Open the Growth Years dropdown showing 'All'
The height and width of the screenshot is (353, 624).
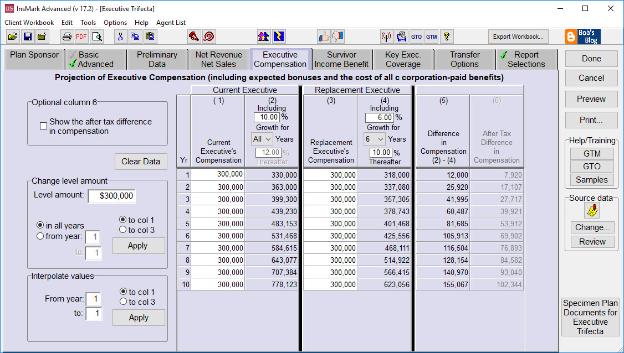pyautogui.click(x=262, y=139)
